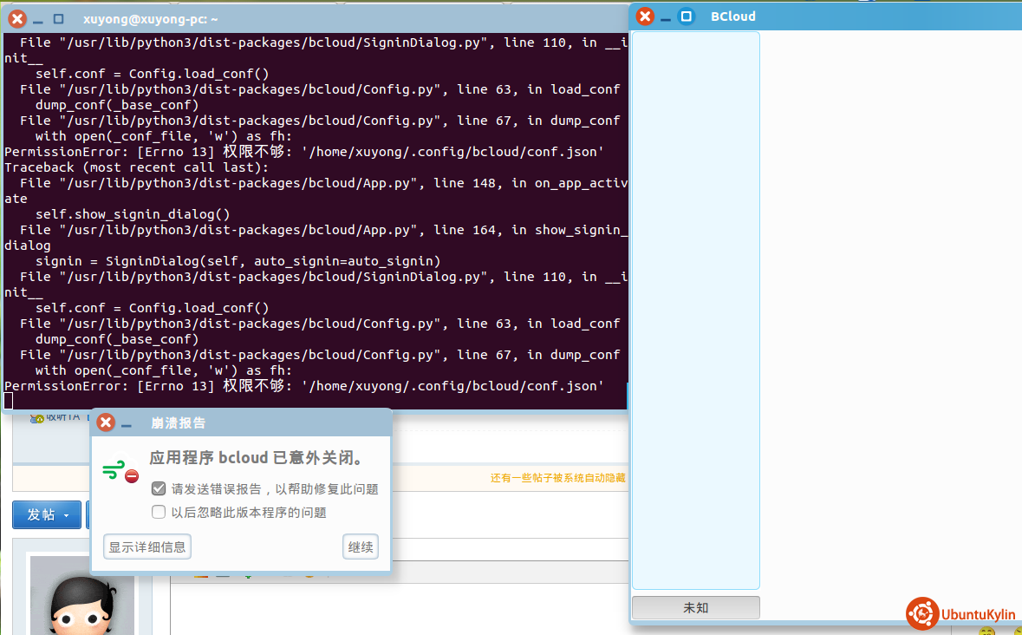
Task: Click the cartoon avatar thumbnail
Action: click(x=82, y=599)
